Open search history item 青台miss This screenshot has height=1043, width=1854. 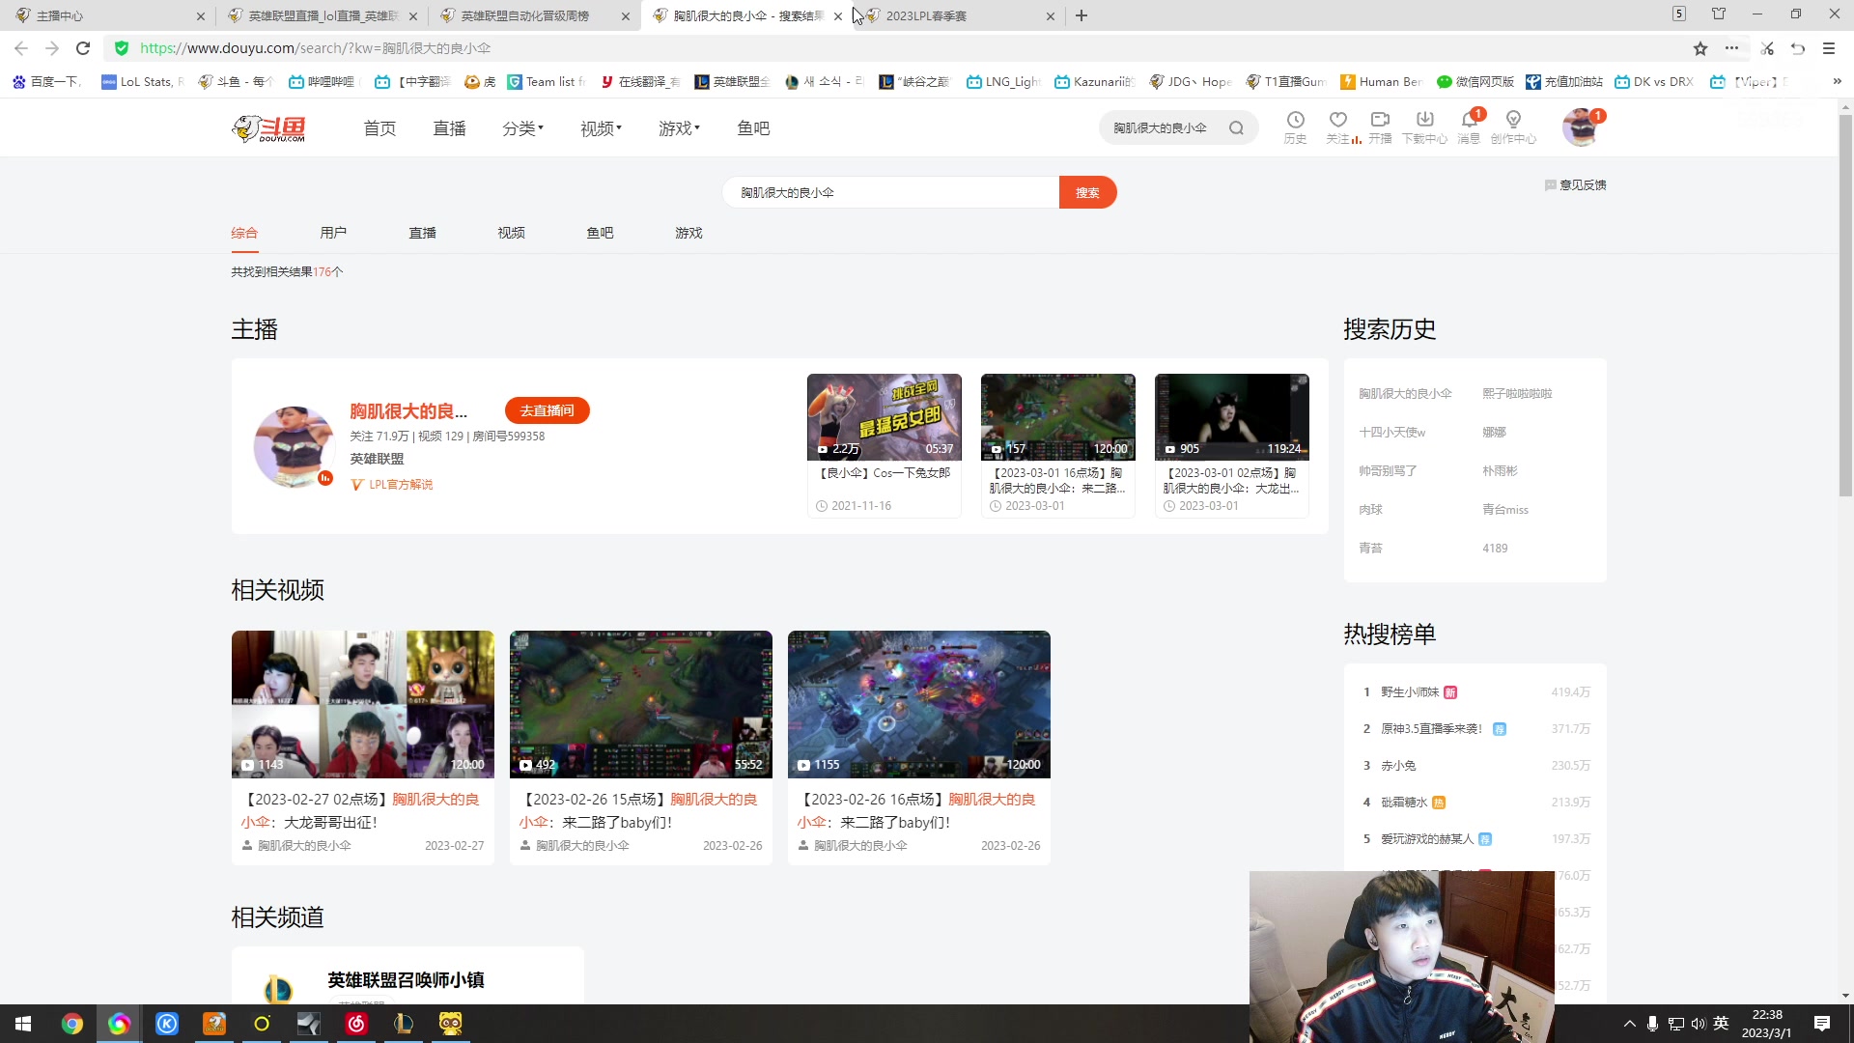[1505, 509]
